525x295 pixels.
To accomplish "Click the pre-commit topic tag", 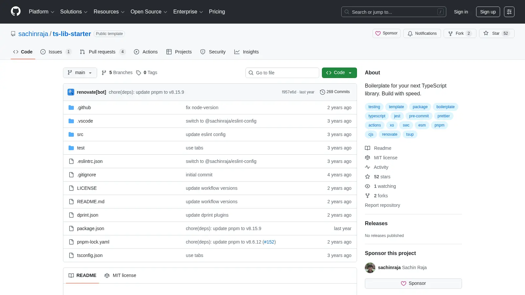I will pos(419,116).
